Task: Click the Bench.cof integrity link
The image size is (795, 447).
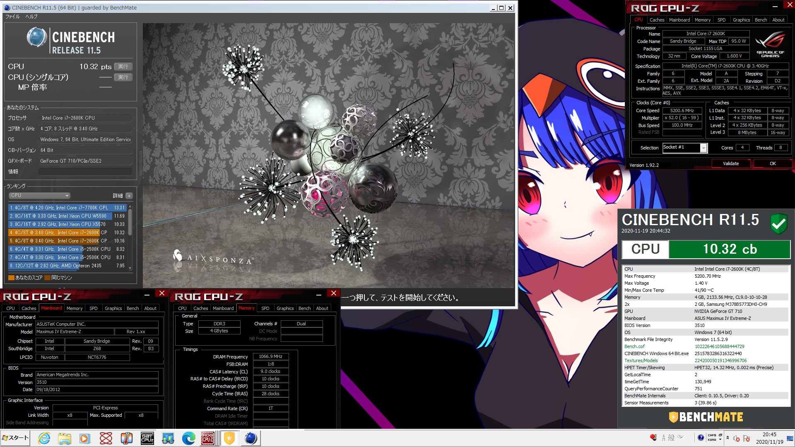Action: [634, 346]
